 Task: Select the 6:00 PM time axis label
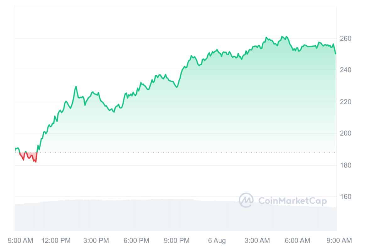(x=136, y=241)
